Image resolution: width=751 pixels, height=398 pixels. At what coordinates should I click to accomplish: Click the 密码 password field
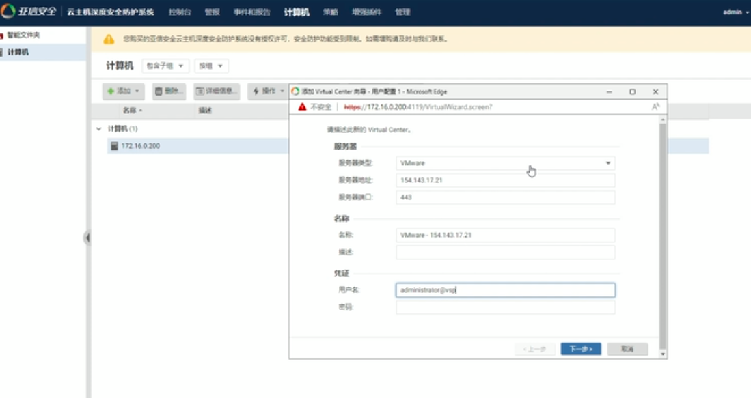pyautogui.click(x=505, y=307)
